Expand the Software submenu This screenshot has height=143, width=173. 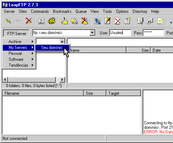pos(19,59)
